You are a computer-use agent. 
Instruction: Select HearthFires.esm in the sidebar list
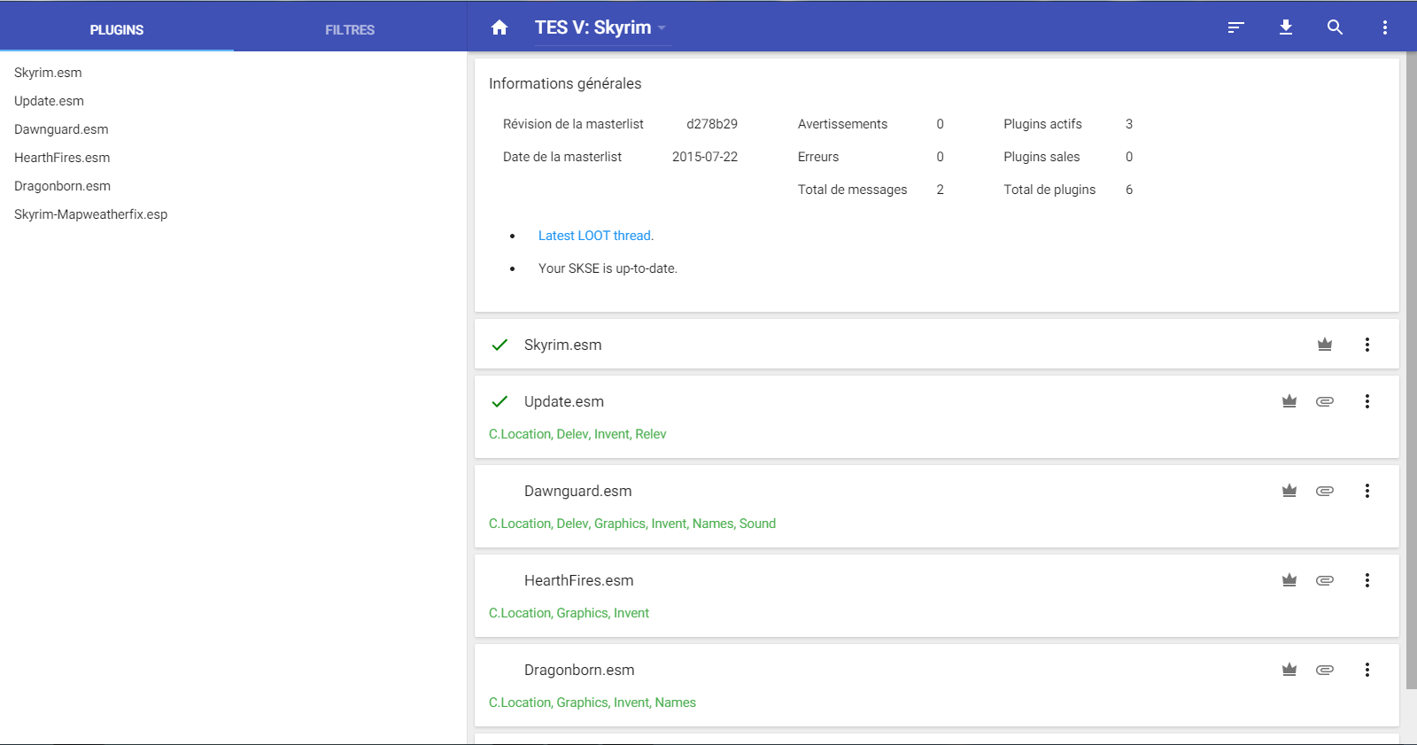[62, 158]
